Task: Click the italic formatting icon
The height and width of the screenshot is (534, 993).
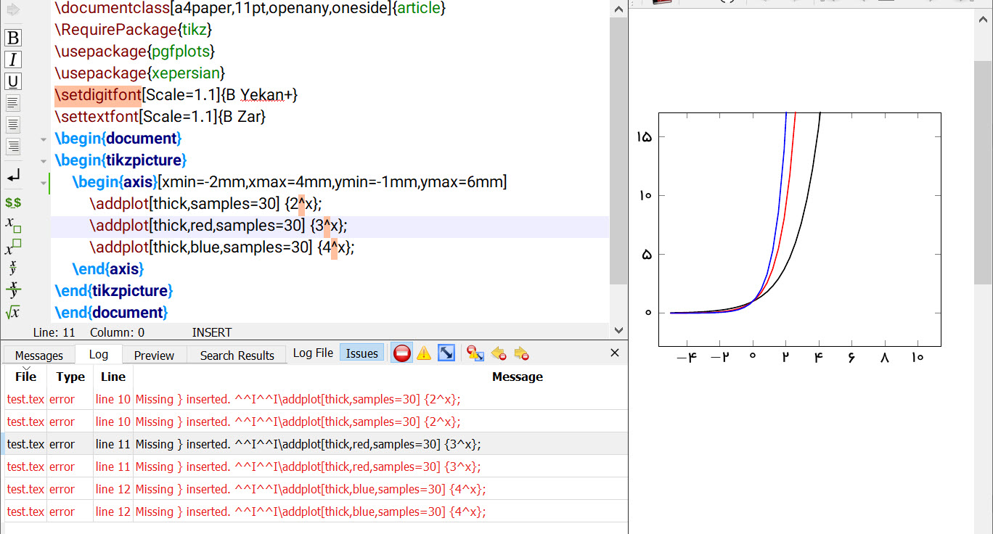Action: click(13, 59)
